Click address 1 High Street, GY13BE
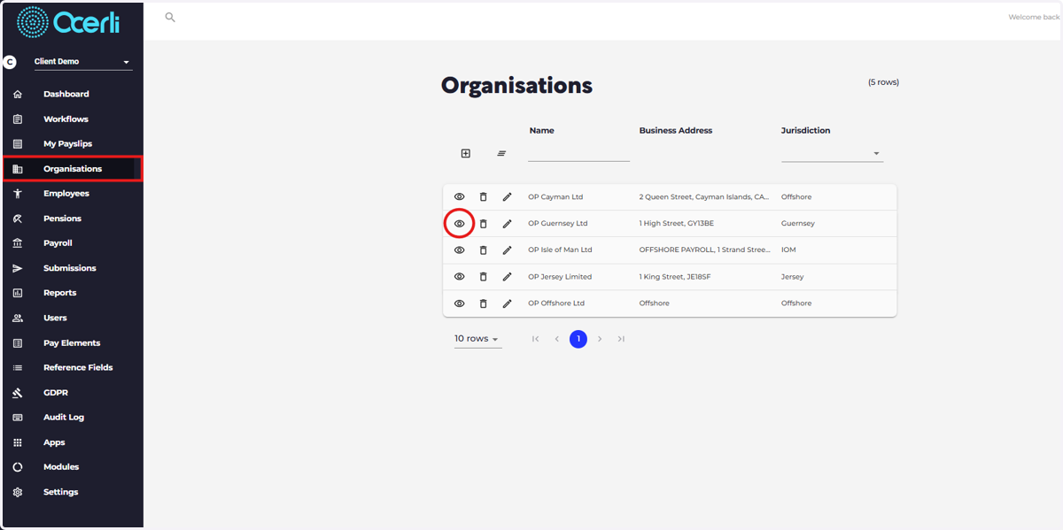1063x530 pixels. pyautogui.click(x=677, y=224)
